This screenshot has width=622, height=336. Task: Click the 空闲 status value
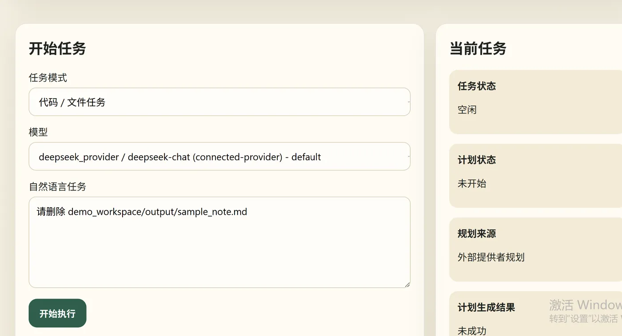467,110
